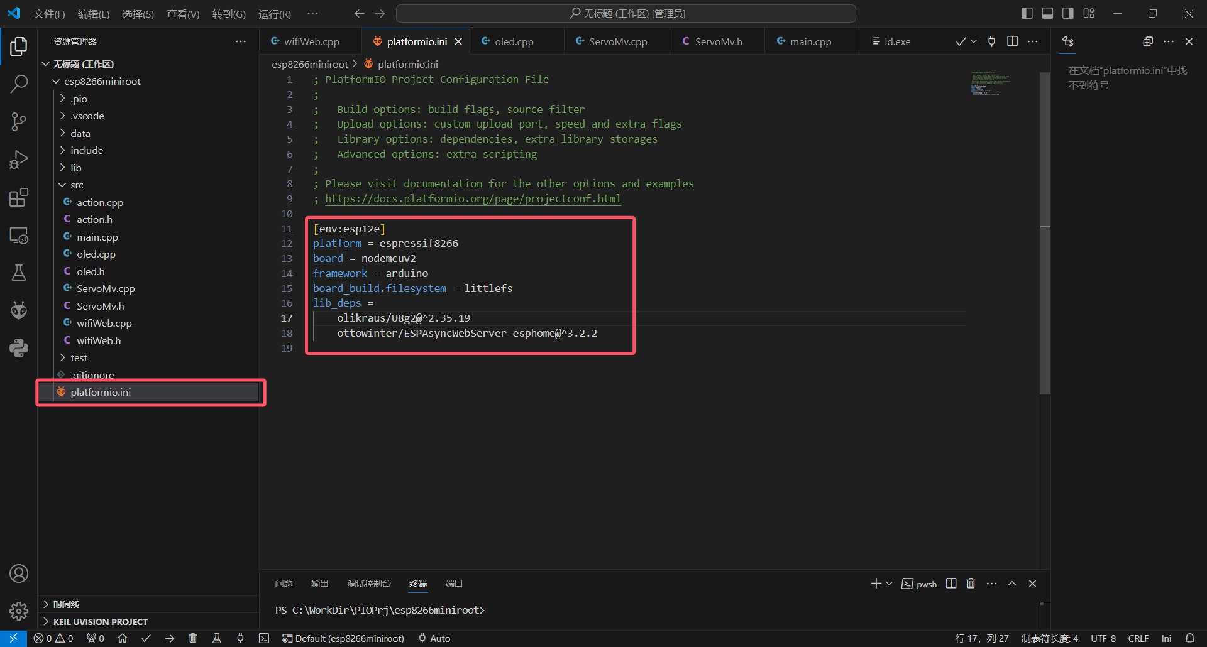
Task: Open the 查看(V) menu
Action: 182,14
